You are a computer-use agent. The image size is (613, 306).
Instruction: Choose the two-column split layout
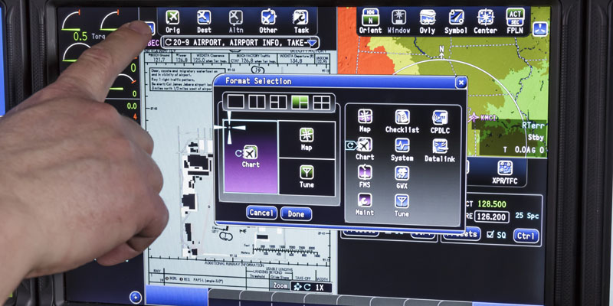pos(257,100)
